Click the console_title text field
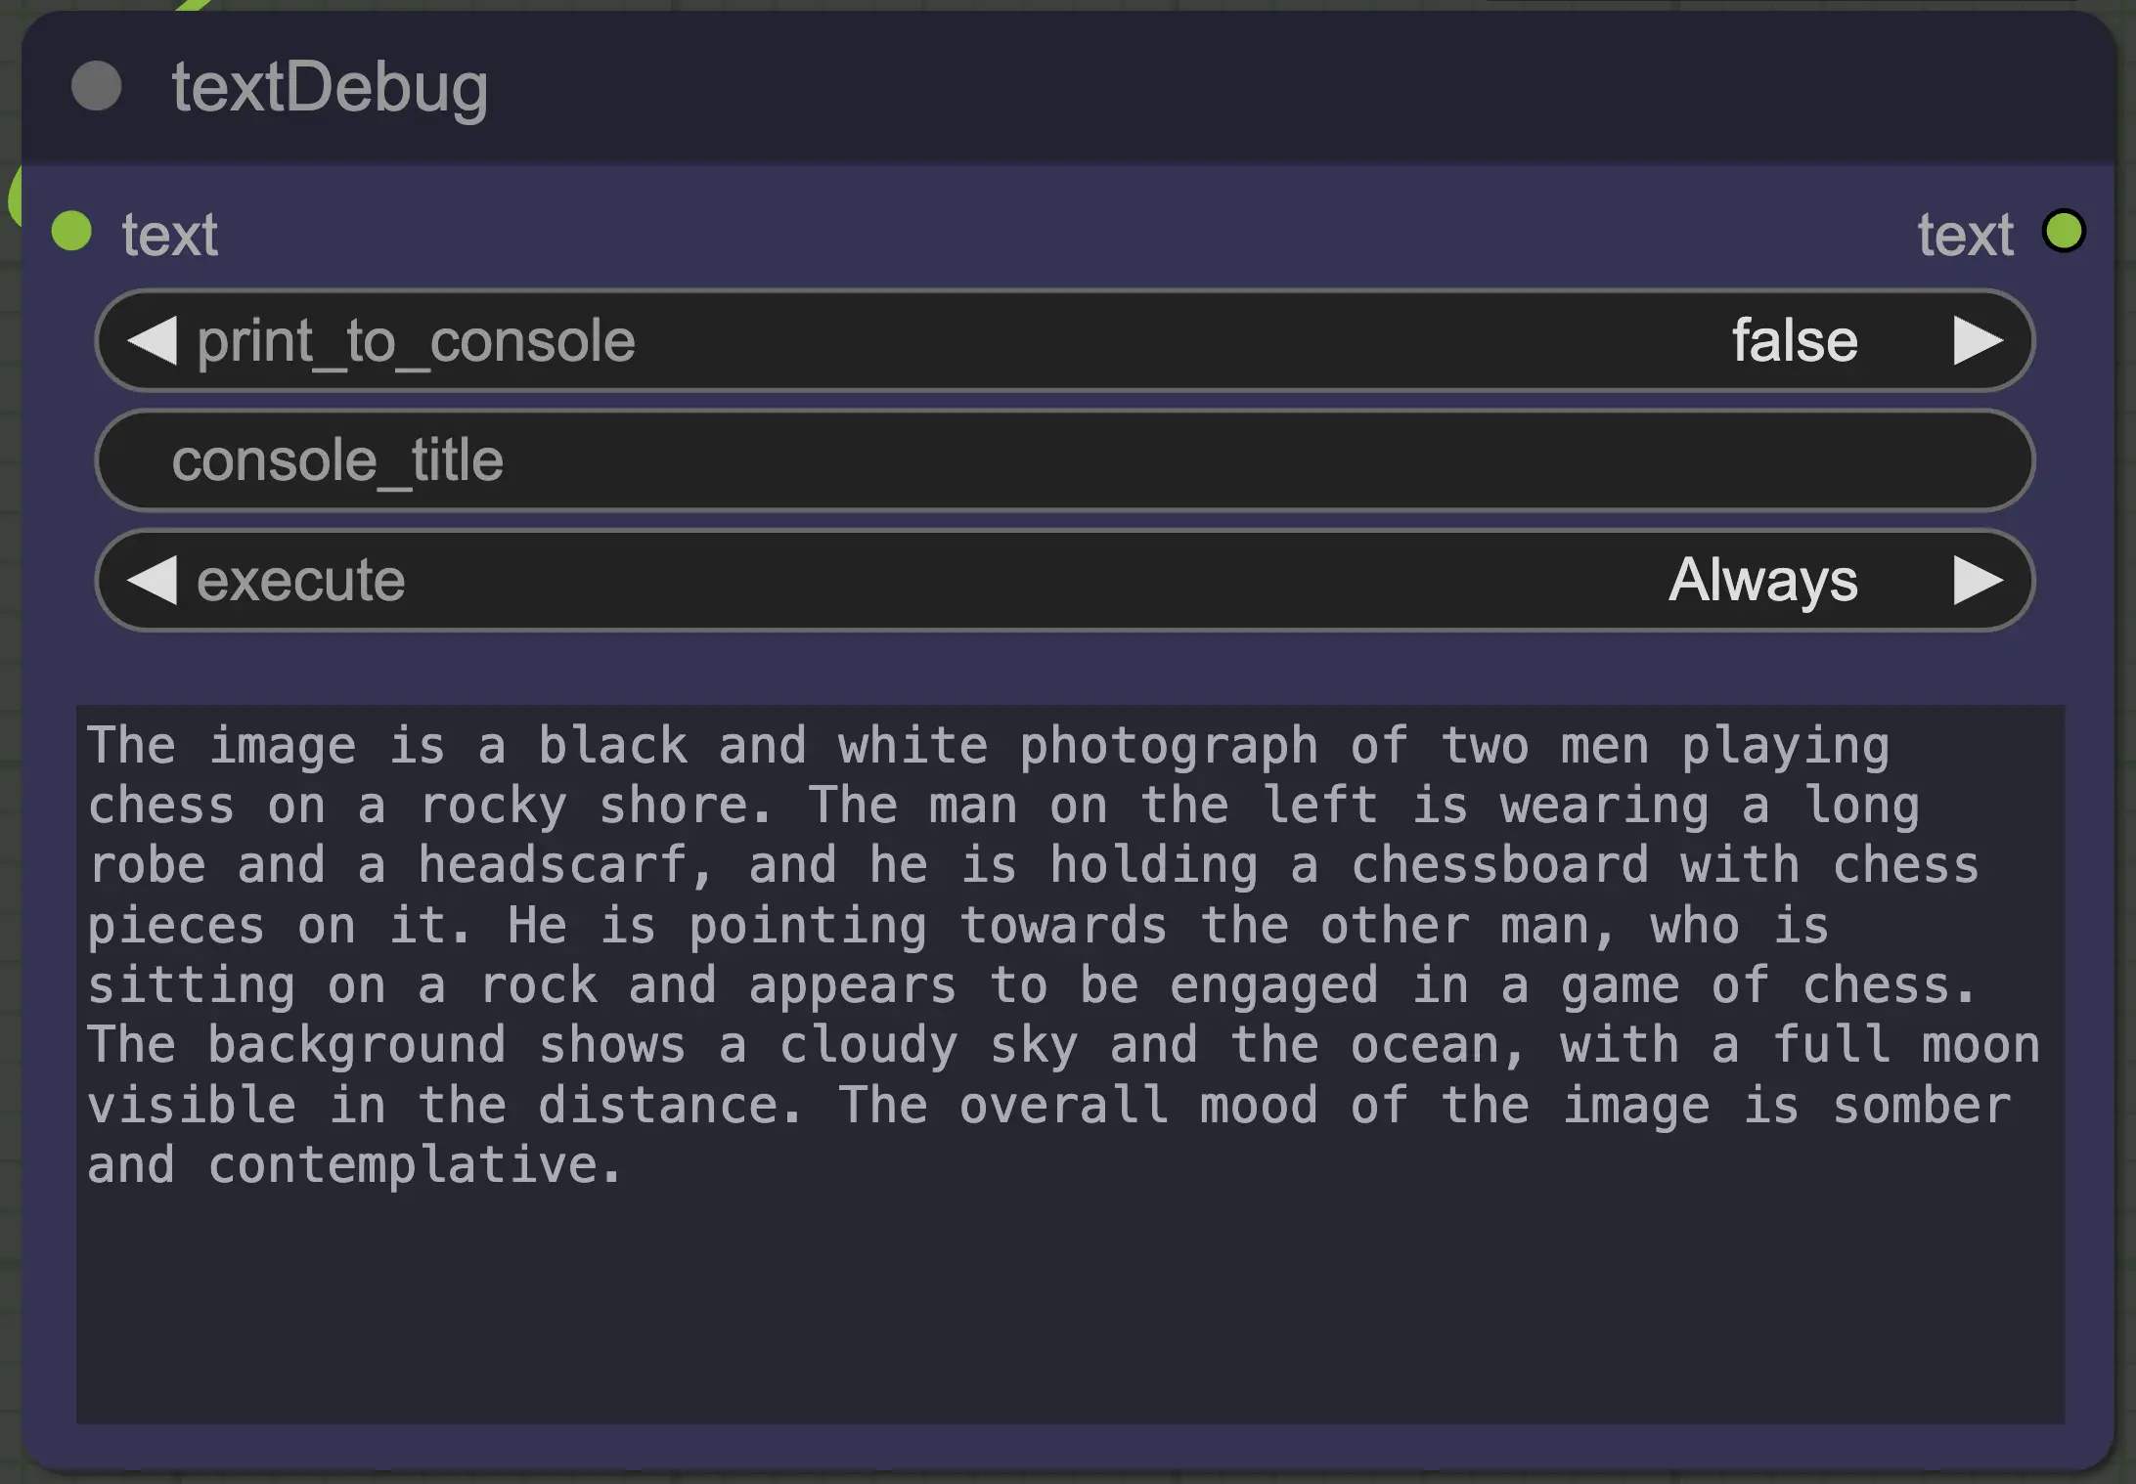This screenshot has height=1484, width=2136. coord(1064,460)
